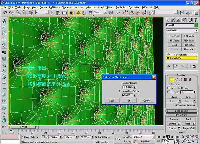Viewport: 200px width, 144px height.
Task: Enable Ignore Backfacing checkbox
Action: [169, 88]
